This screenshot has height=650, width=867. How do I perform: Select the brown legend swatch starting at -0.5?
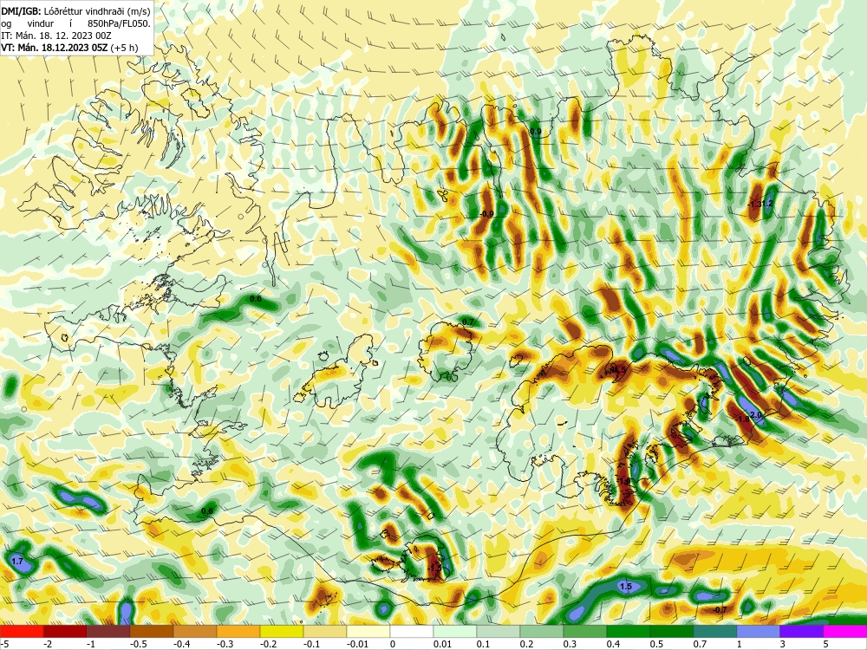(152, 632)
